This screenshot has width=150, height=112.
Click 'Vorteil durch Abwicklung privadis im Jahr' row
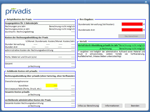tap(111, 45)
